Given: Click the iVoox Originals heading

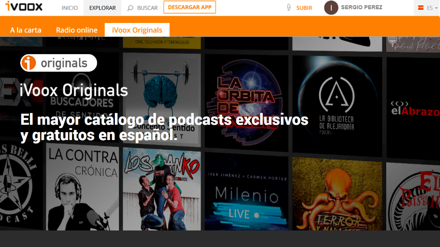Looking at the screenshot, I should click(74, 90).
